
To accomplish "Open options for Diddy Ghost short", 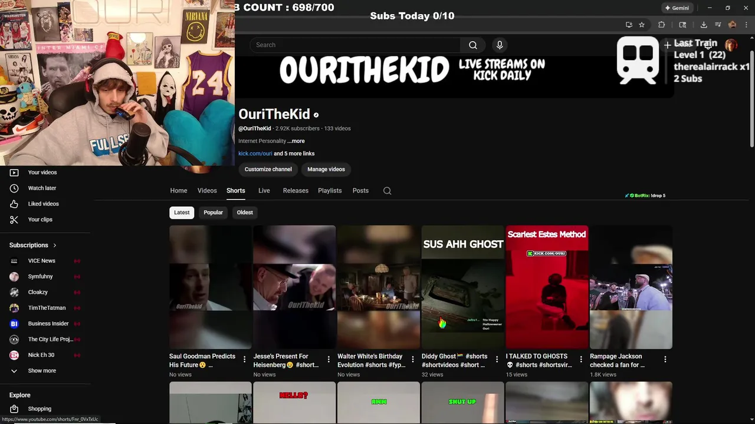I will (497, 359).
